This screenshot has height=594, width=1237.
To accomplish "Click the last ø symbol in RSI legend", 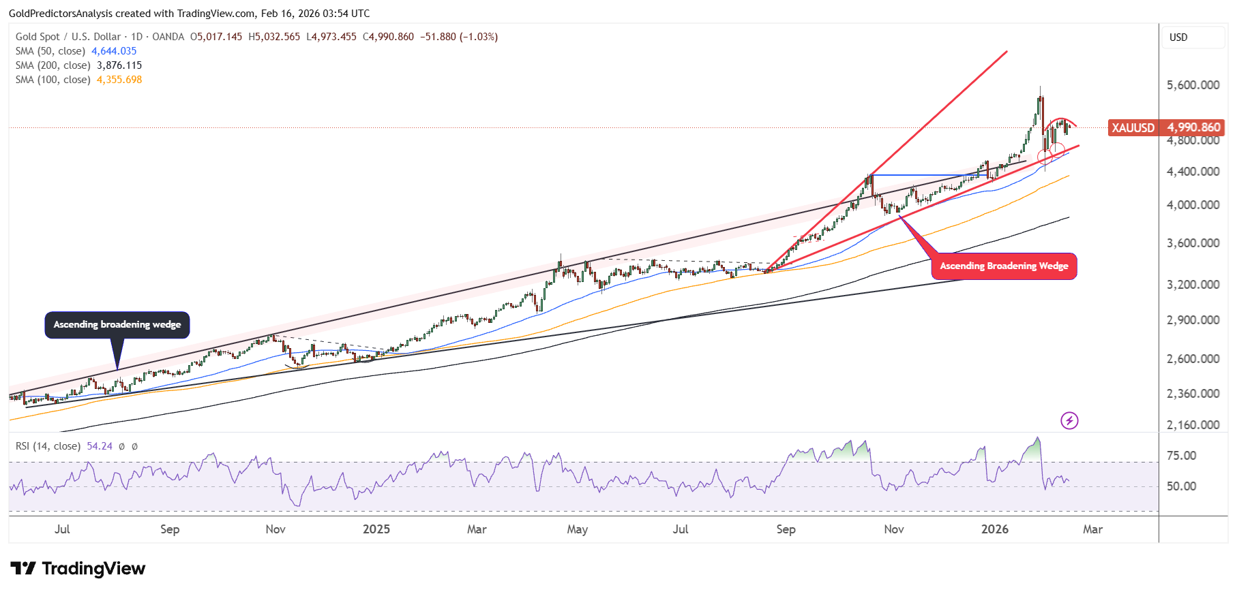I will pyautogui.click(x=134, y=446).
